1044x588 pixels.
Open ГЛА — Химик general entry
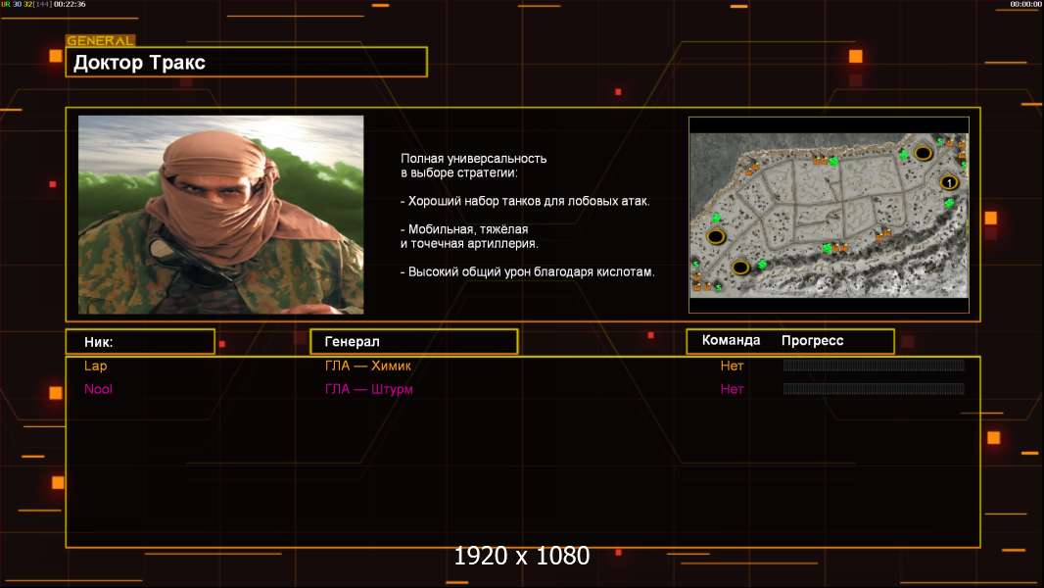367,366
